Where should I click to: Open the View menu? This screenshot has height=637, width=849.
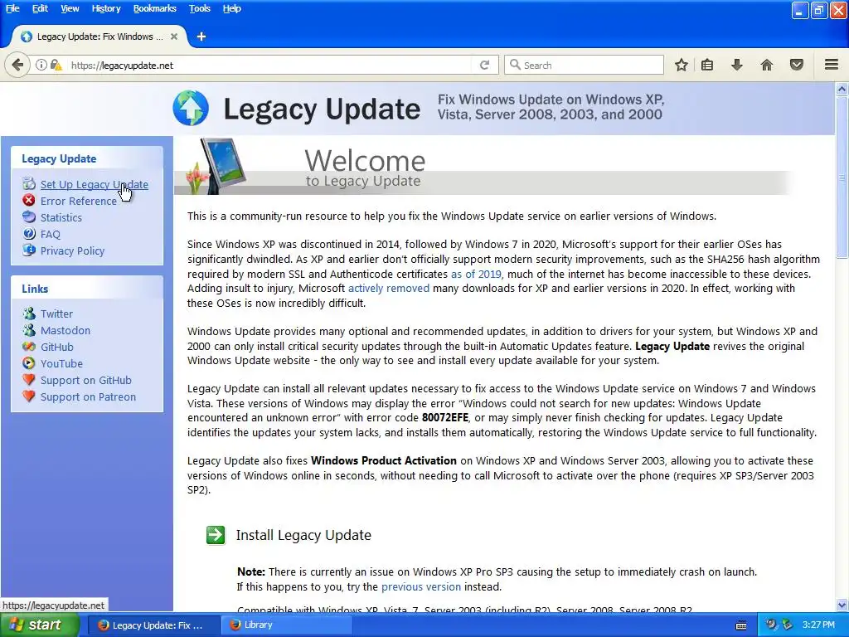tap(70, 8)
